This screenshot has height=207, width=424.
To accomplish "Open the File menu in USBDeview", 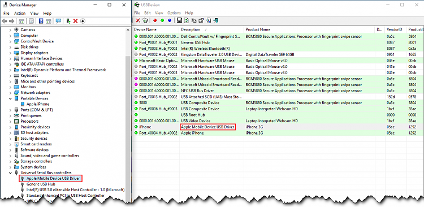I will click(x=137, y=12).
